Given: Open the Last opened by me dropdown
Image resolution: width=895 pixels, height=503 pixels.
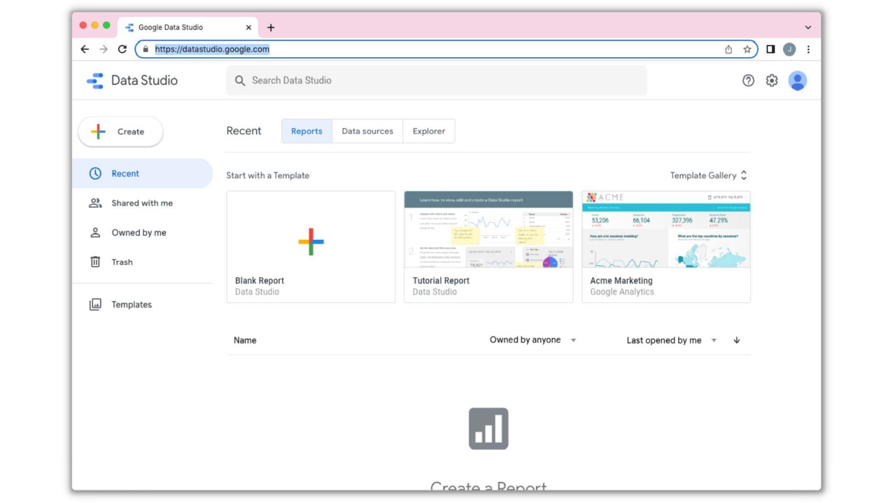Looking at the screenshot, I should 671,341.
